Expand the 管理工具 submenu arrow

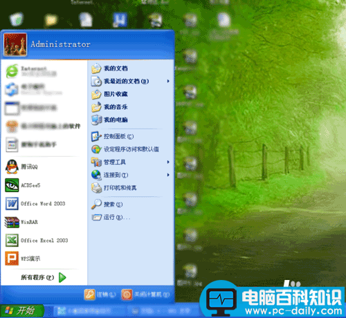click(x=168, y=162)
